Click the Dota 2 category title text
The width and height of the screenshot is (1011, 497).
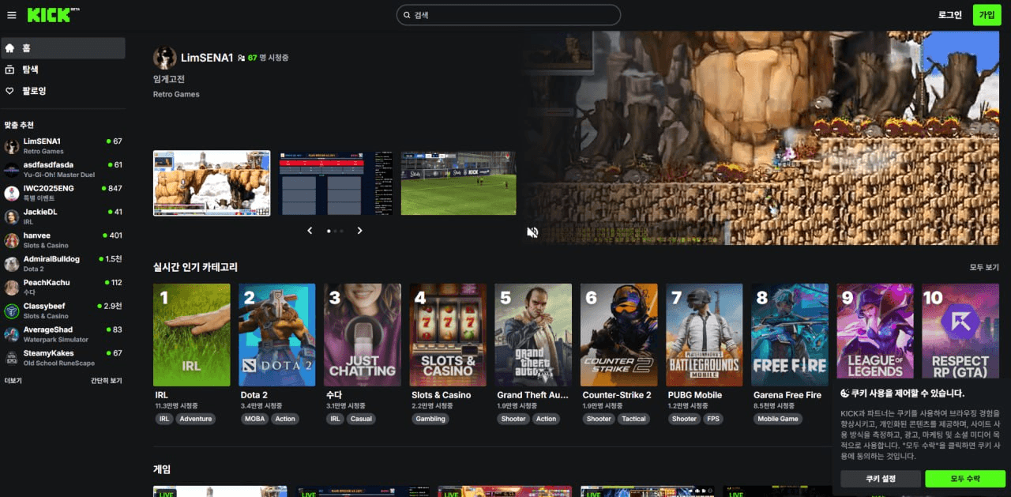pyautogui.click(x=254, y=395)
